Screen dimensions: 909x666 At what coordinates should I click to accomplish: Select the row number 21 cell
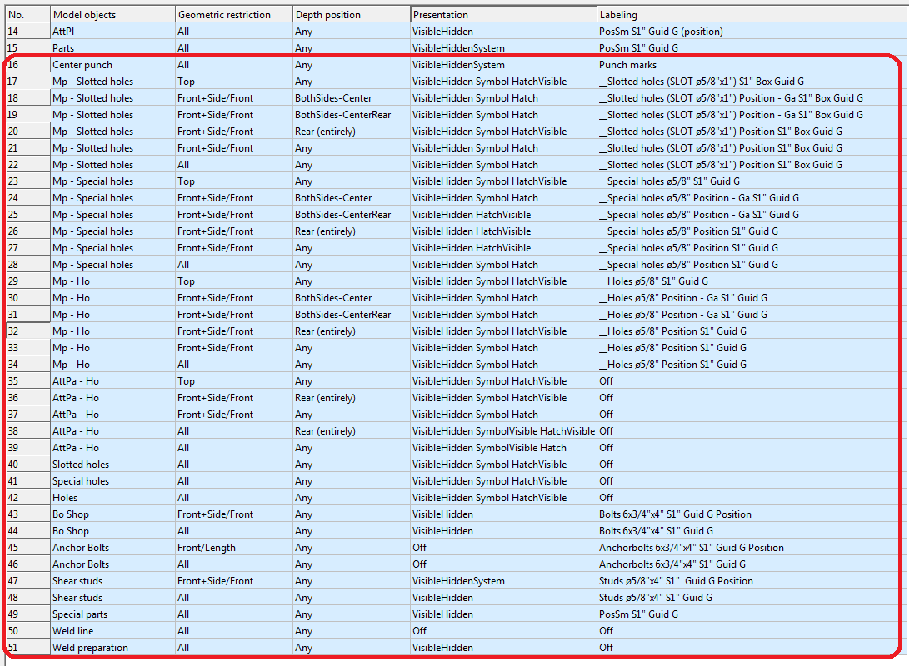tap(27, 148)
